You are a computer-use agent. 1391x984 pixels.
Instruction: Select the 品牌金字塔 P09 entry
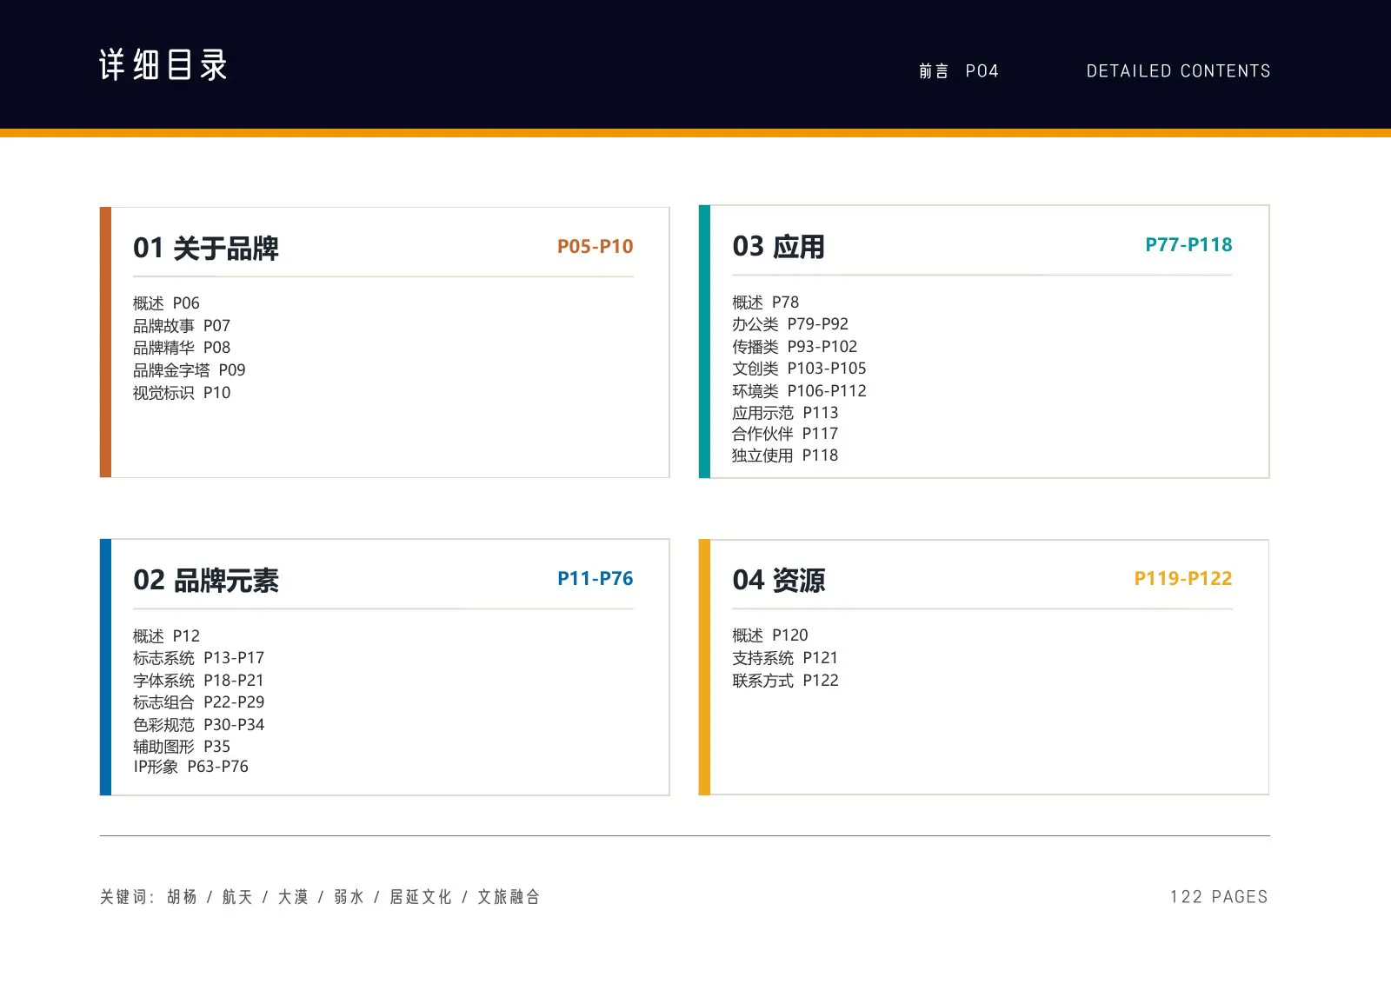(x=190, y=370)
